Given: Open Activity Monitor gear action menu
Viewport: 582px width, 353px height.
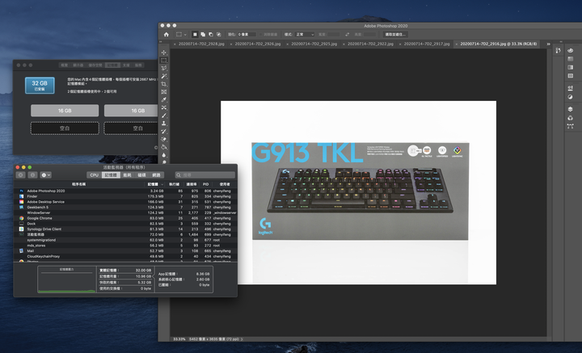Looking at the screenshot, I should coord(45,175).
